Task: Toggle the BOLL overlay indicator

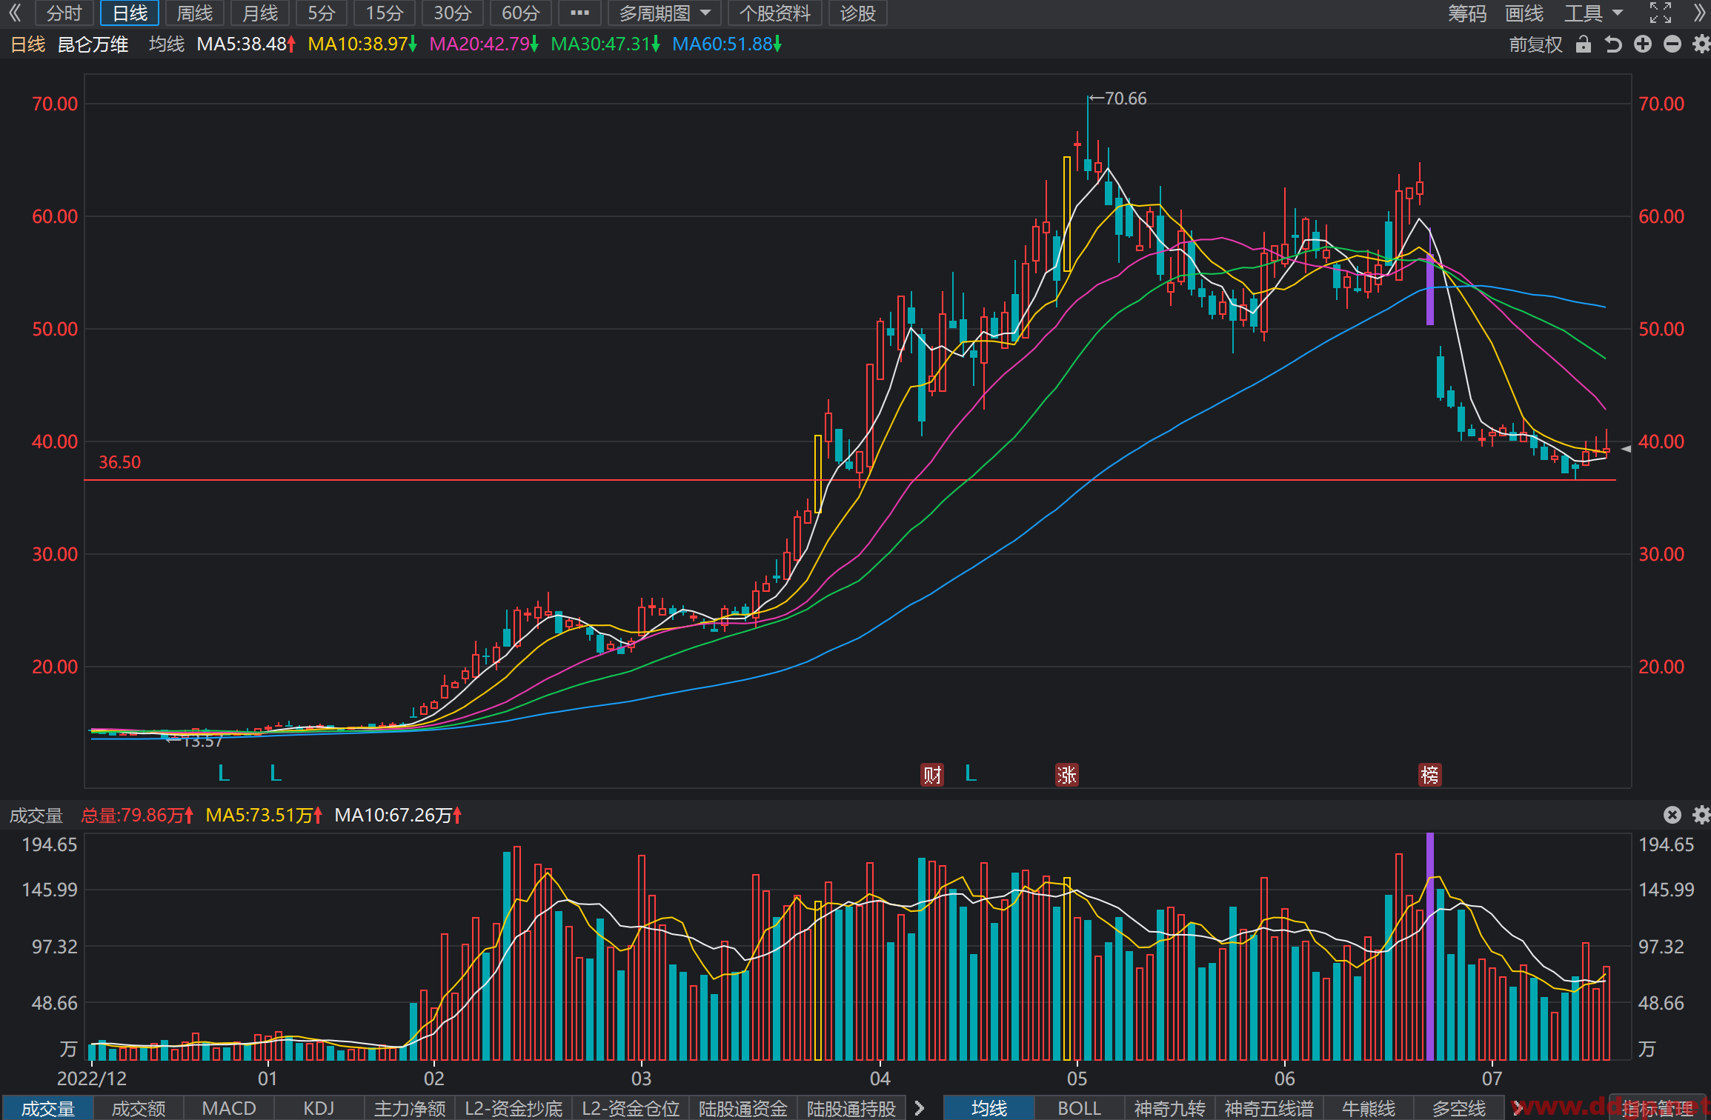Action: [1079, 1108]
